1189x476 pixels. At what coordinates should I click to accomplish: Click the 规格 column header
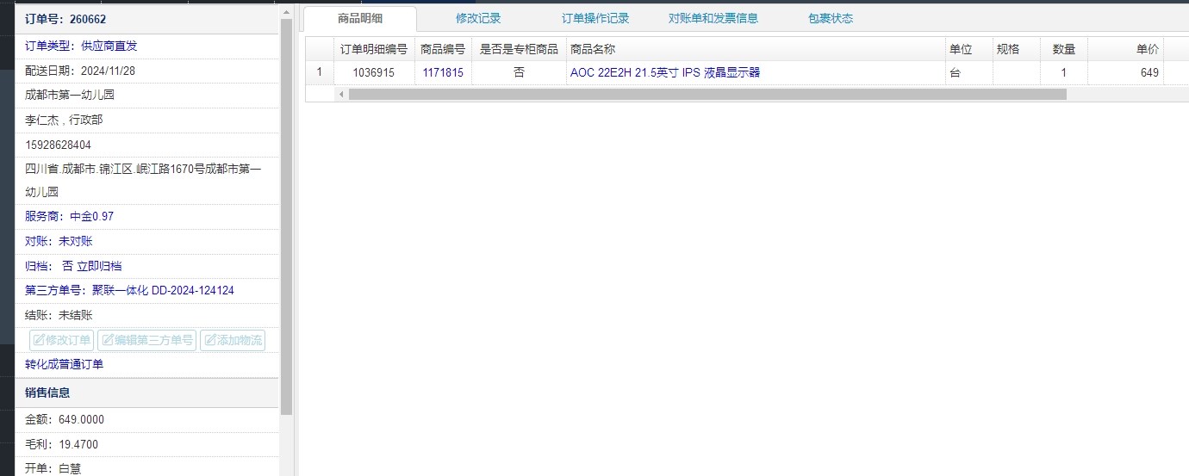tap(1016, 50)
